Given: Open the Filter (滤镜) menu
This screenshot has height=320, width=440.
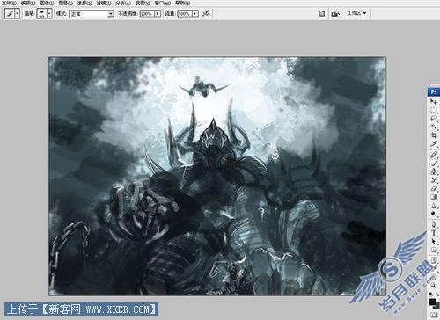Looking at the screenshot, I should click(104, 3).
